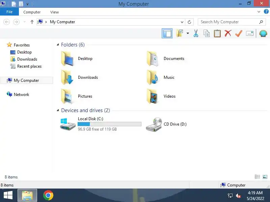Click the Copy pages icon
This screenshot has height=202, width=270.
click(207, 33)
